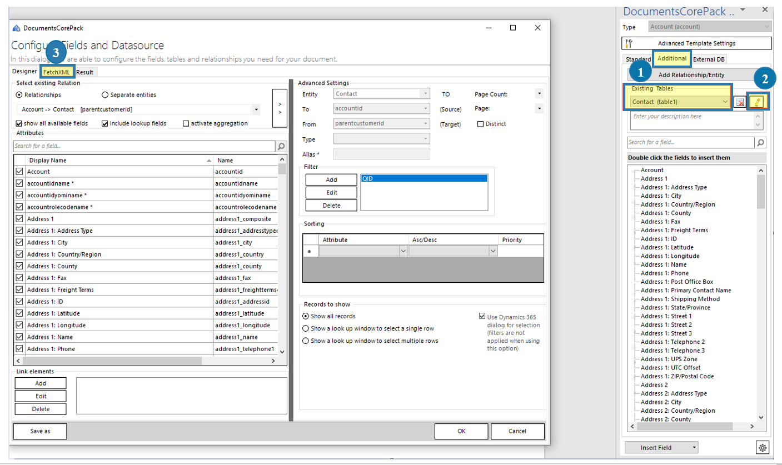Image resolution: width=782 pixels, height=465 pixels.
Task: Select Show all records option
Action: click(305, 316)
